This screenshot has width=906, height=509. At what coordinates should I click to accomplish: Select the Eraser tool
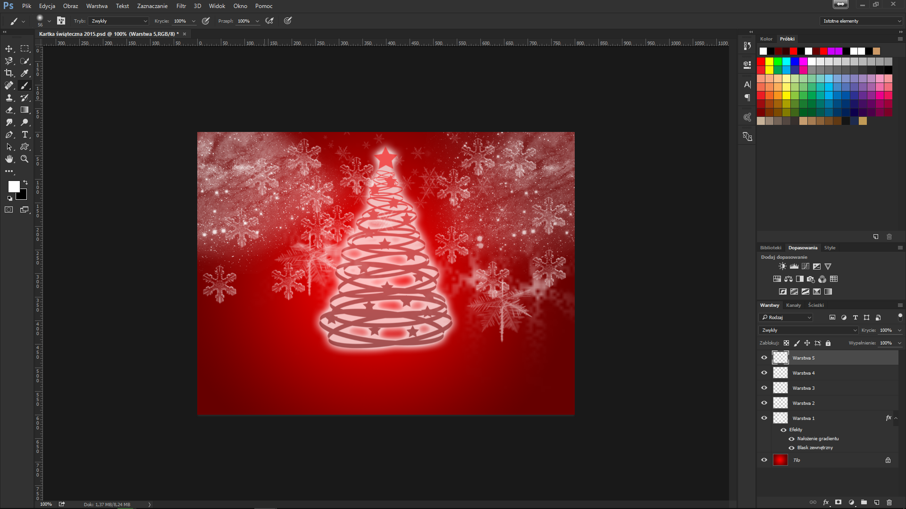tap(9, 110)
